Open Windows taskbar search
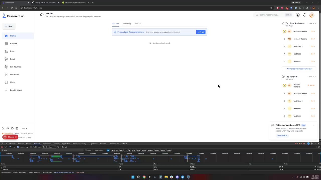Screen dimensions: 321x180 [x=138, y=177]
